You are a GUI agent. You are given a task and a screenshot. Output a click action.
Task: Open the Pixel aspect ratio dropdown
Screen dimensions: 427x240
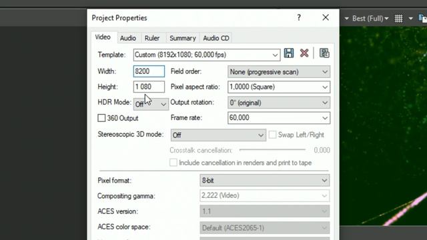(x=279, y=87)
